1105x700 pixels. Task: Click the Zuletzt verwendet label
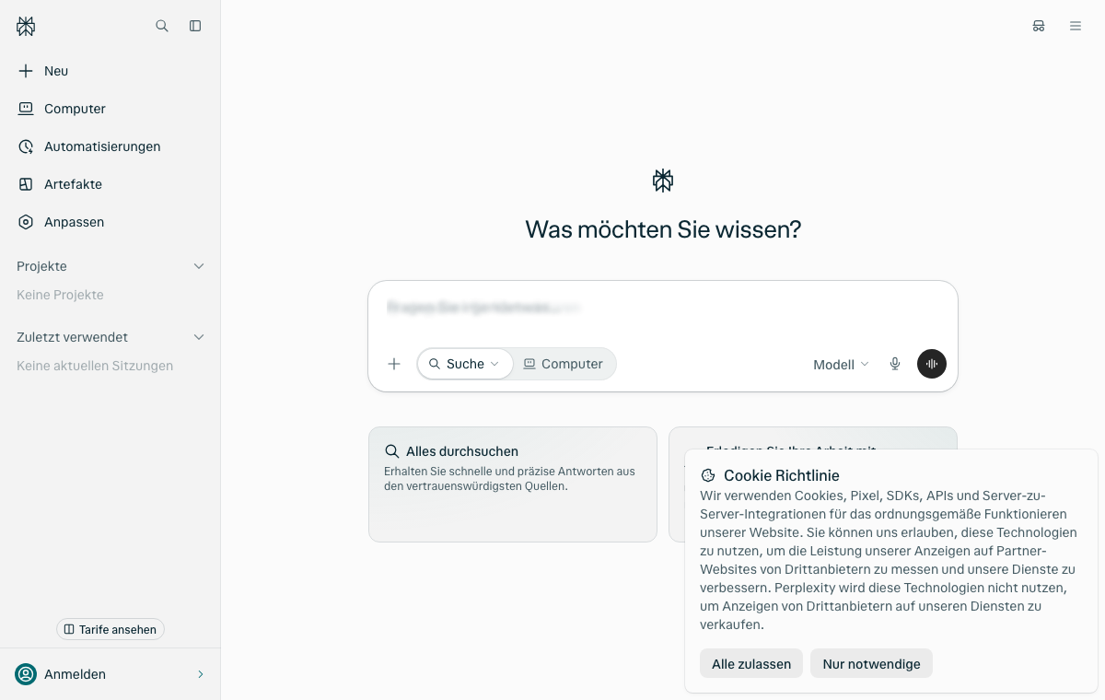click(x=72, y=337)
